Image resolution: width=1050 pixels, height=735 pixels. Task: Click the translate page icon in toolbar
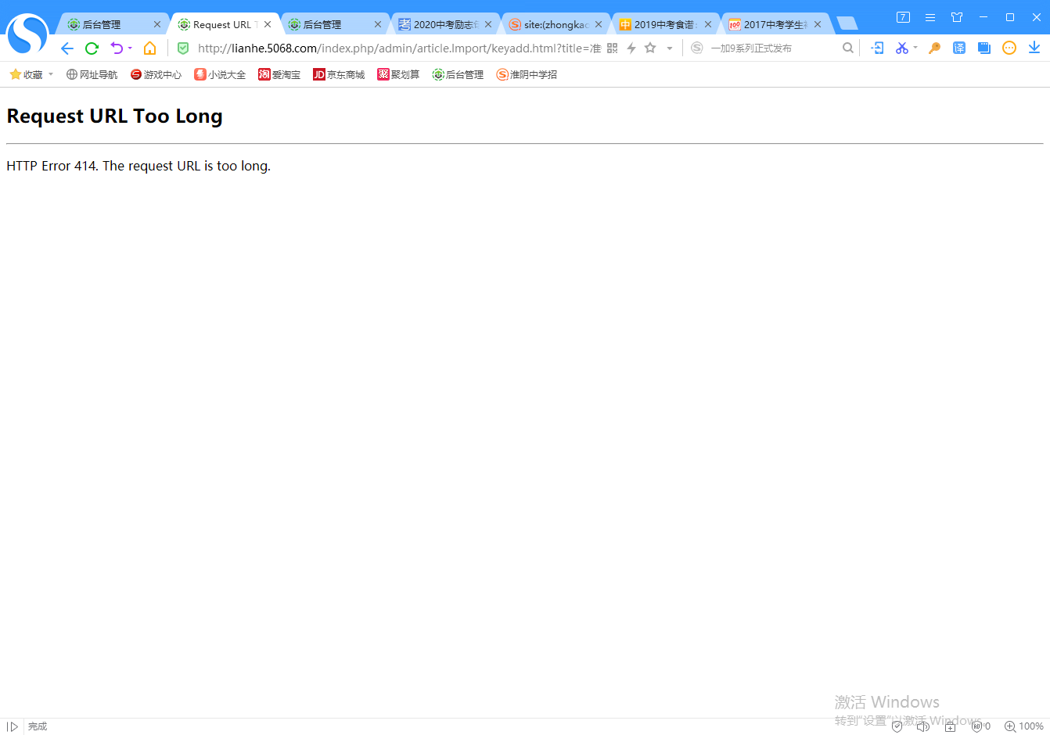tap(958, 48)
